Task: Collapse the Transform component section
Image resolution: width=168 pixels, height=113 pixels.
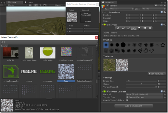Action: [102, 12]
